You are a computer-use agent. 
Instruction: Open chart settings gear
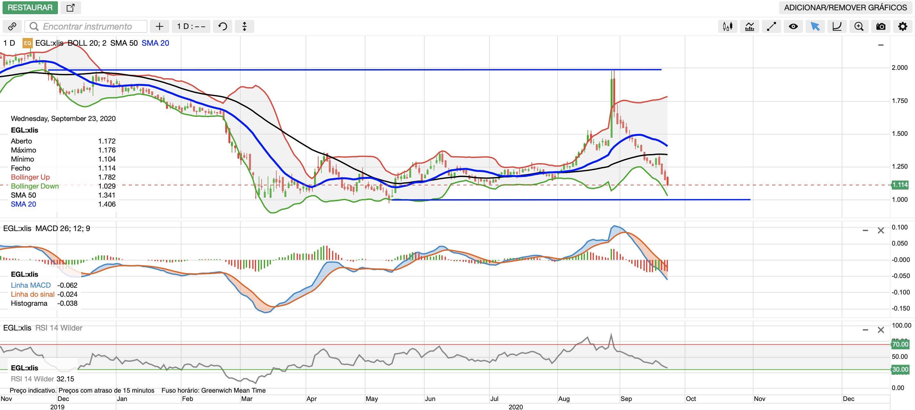tap(902, 26)
